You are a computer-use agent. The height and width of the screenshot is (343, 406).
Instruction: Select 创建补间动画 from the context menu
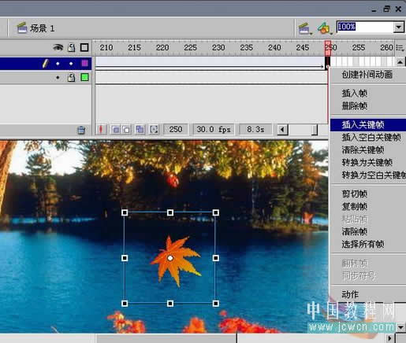pyautogui.click(x=367, y=75)
